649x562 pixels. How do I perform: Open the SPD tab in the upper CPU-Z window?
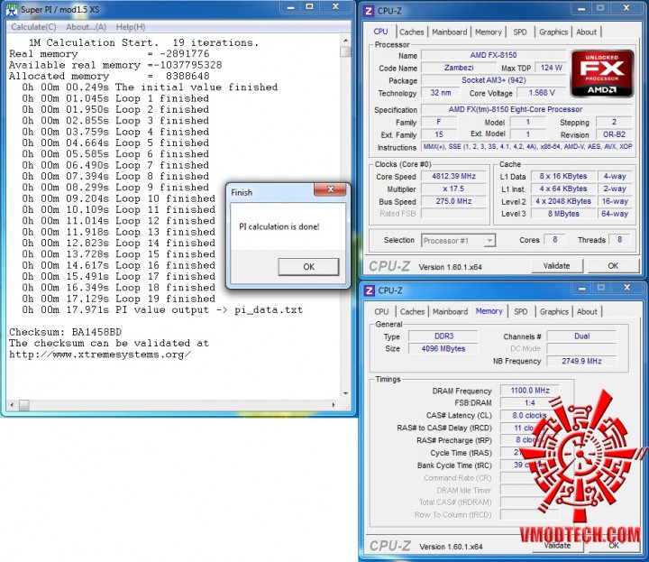pos(520,32)
